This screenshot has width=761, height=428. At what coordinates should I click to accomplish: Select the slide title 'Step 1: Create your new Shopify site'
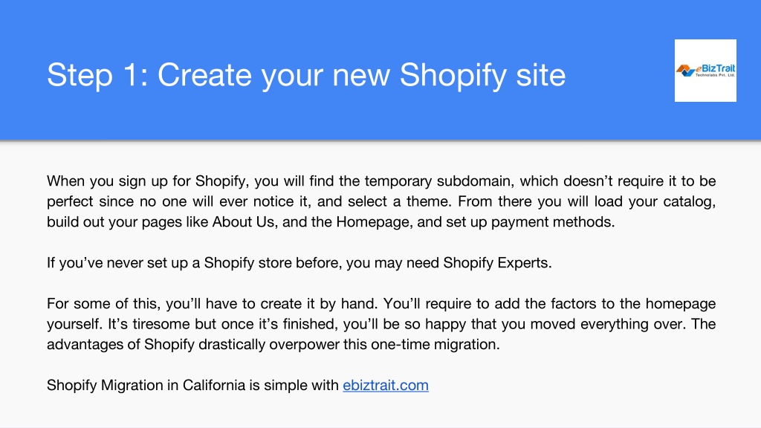point(306,75)
